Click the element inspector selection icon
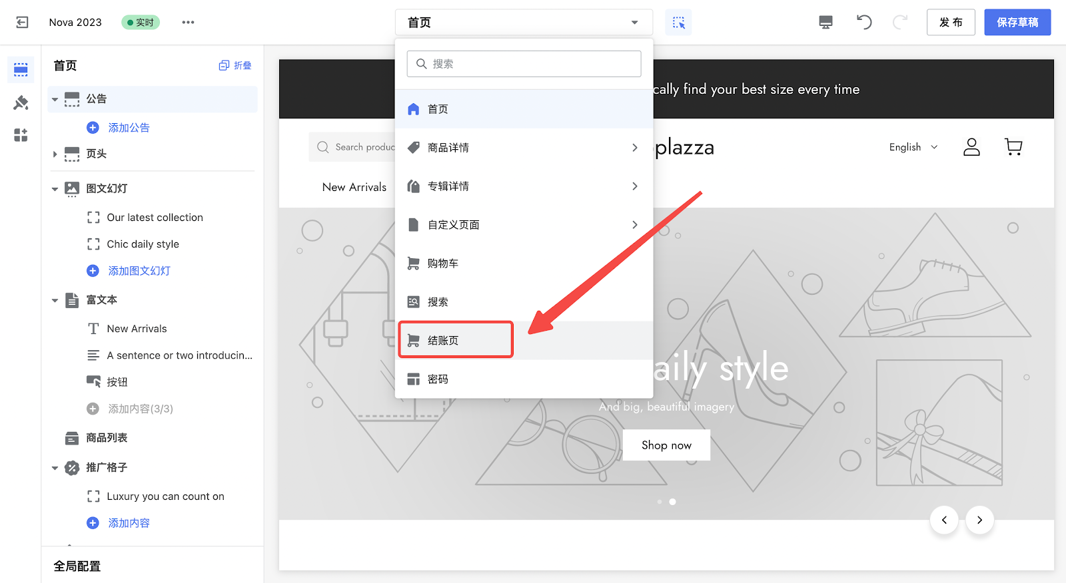Viewport: 1066px width, 583px height. click(678, 23)
